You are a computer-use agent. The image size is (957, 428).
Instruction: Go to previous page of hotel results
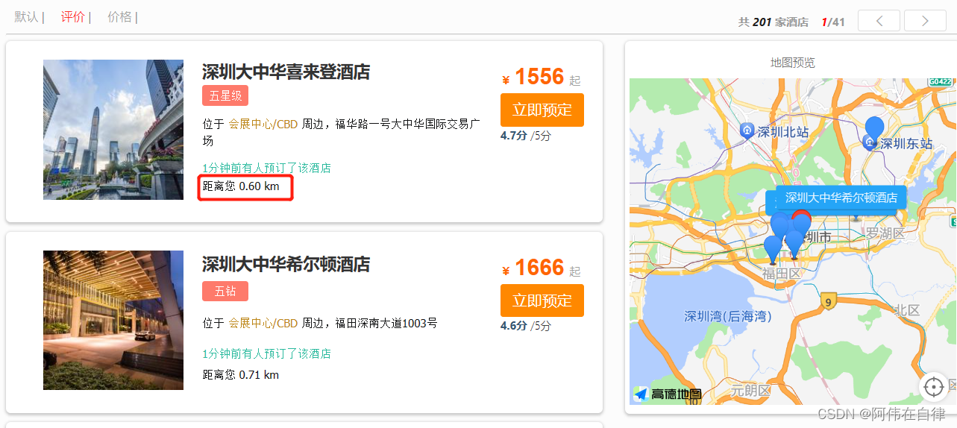pyautogui.click(x=879, y=21)
